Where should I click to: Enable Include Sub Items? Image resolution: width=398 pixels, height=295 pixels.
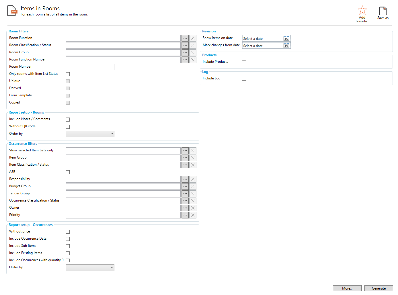point(67,246)
